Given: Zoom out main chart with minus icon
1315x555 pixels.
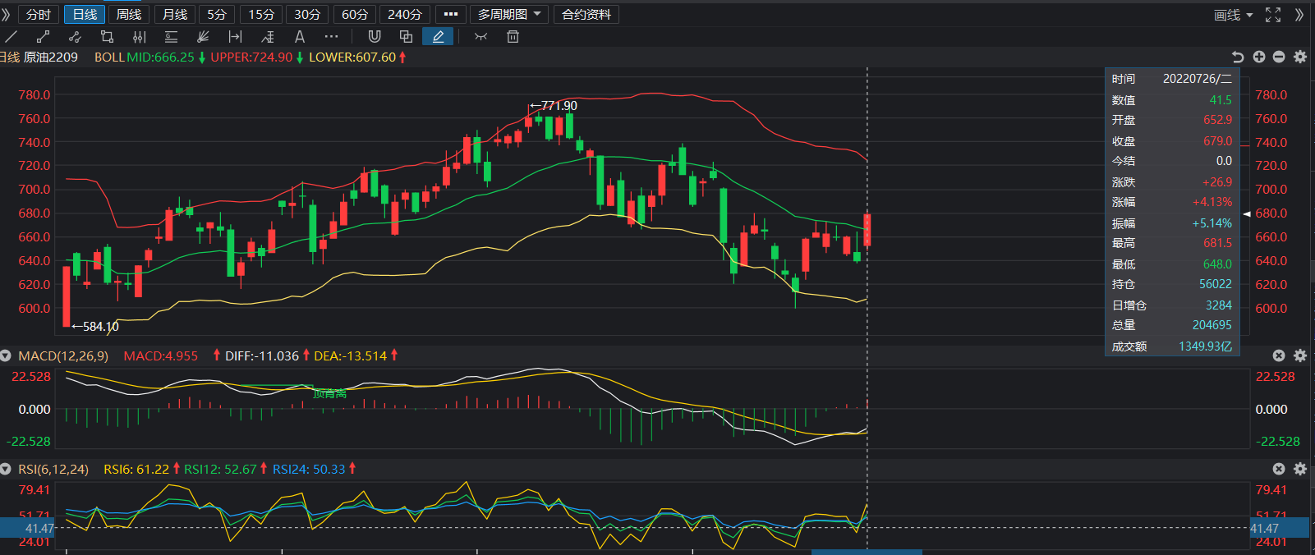Looking at the screenshot, I should [1279, 57].
